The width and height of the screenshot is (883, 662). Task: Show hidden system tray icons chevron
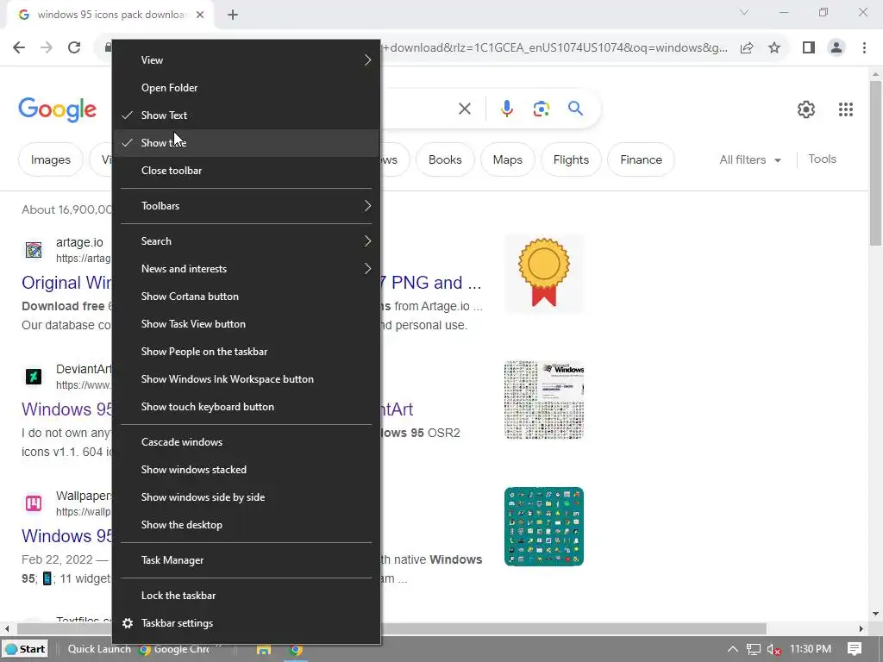coord(733,649)
